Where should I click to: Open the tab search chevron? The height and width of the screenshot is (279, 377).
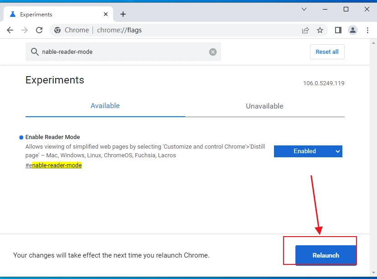click(x=304, y=9)
